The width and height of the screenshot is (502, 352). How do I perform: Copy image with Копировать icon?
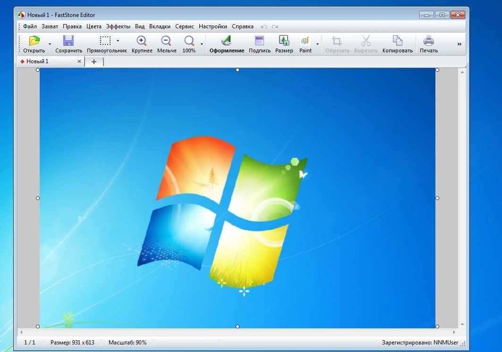397,41
